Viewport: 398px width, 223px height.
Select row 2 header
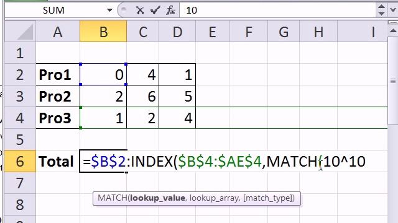tap(21, 74)
